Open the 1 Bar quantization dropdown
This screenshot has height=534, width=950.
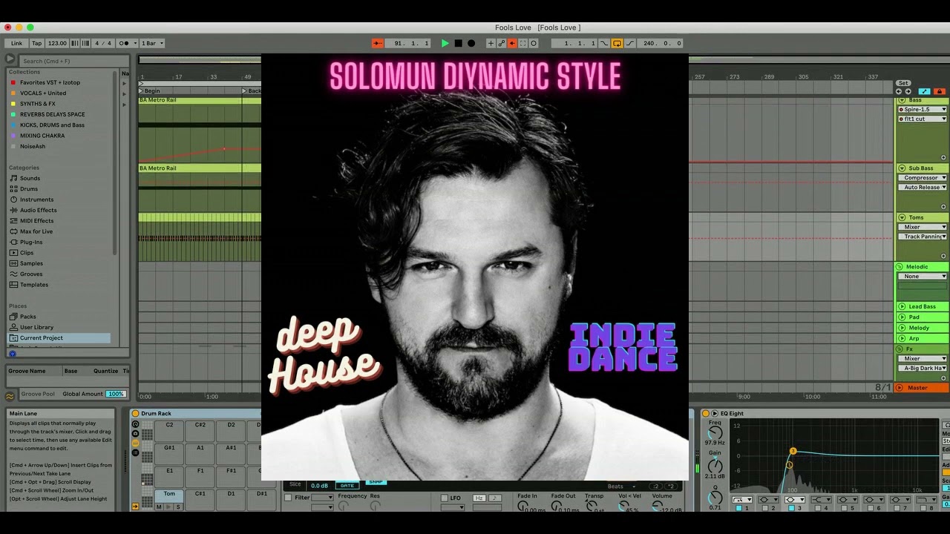152,44
